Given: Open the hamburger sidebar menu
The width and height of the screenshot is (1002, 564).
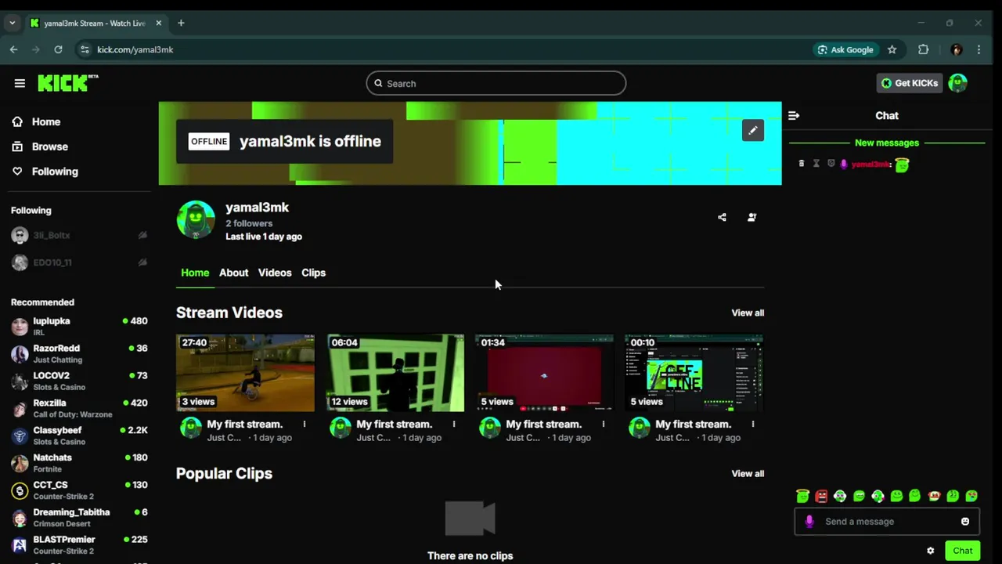Looking at the screenshot, I should [x=20, y=83].
